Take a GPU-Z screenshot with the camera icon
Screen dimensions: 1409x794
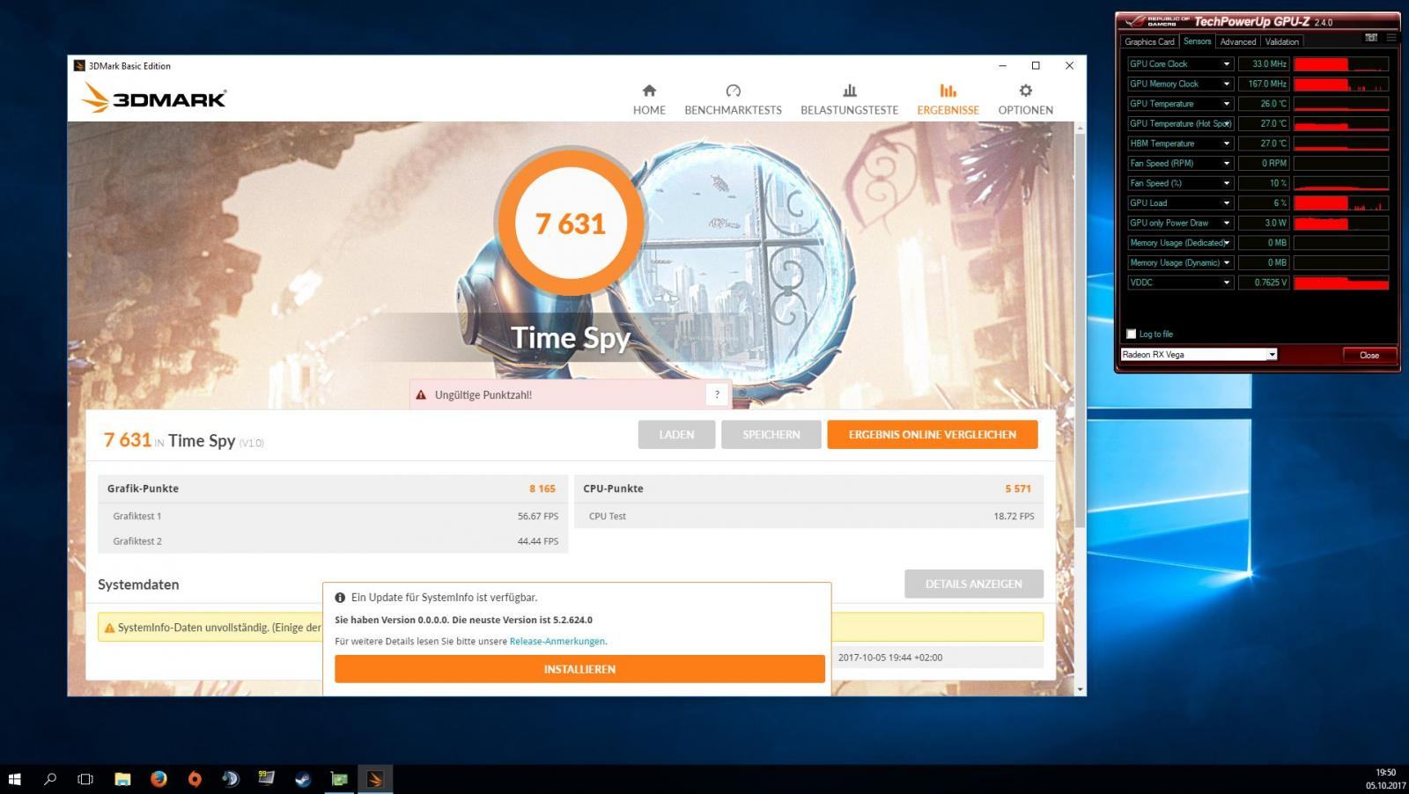pos(1371,38)
